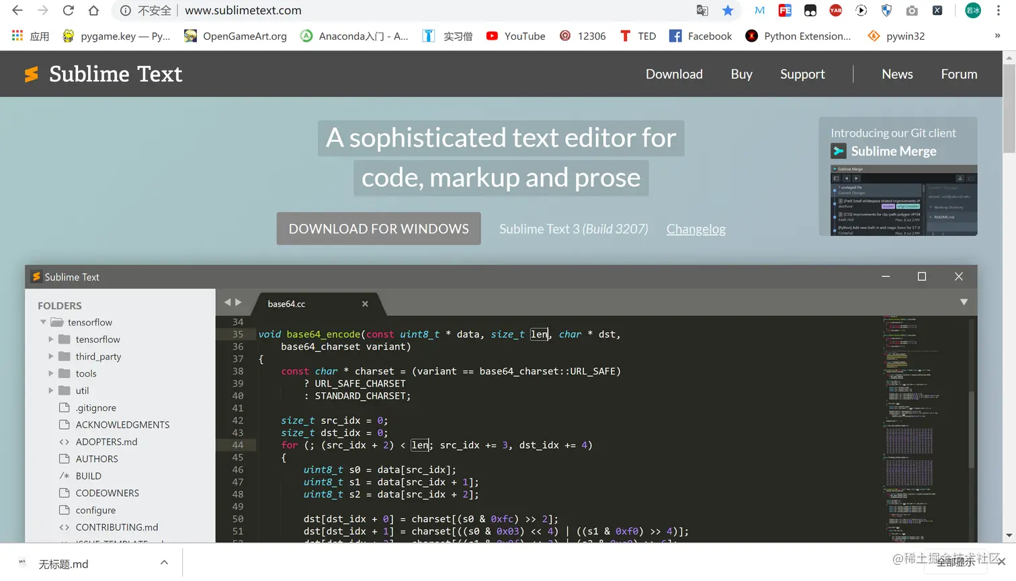The height and width of the screenshot is (581, 1016).
Task: Click the Sublime Text logo in header
Action: (103, 74)
